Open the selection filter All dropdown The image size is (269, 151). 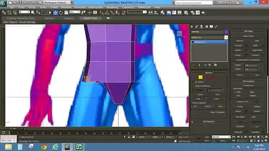(x=24, y=12)
